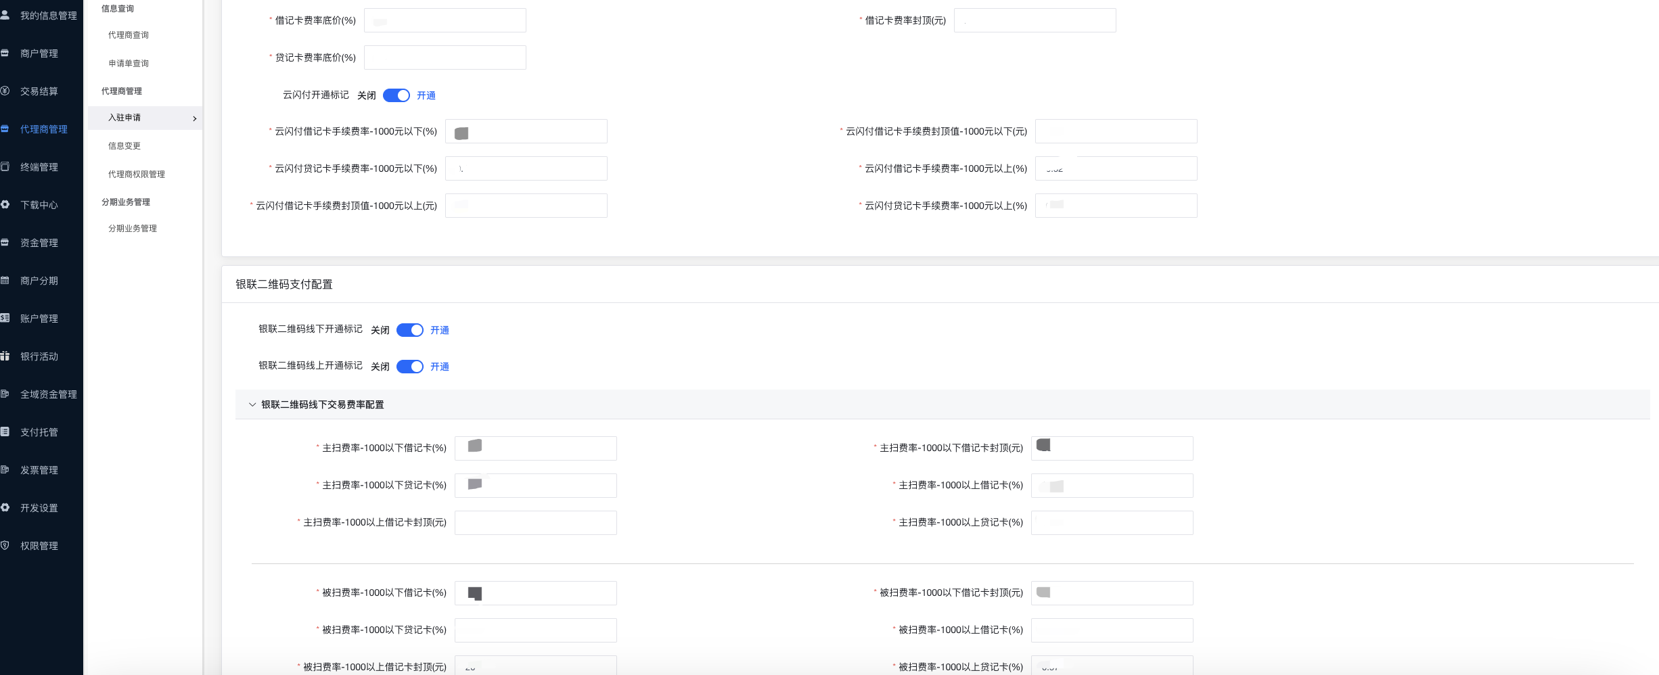Collapse the 银联二维码线下交易费率配置 section
The width and height of the screenshot is (1659, 675).
click(252, 404)
